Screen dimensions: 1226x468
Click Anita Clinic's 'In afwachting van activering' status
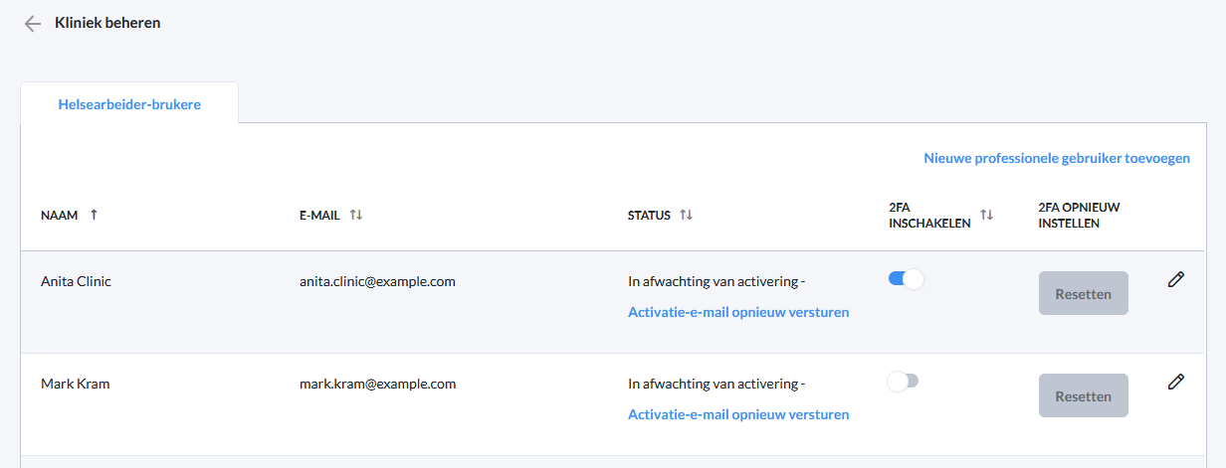(x=716, y=281)
